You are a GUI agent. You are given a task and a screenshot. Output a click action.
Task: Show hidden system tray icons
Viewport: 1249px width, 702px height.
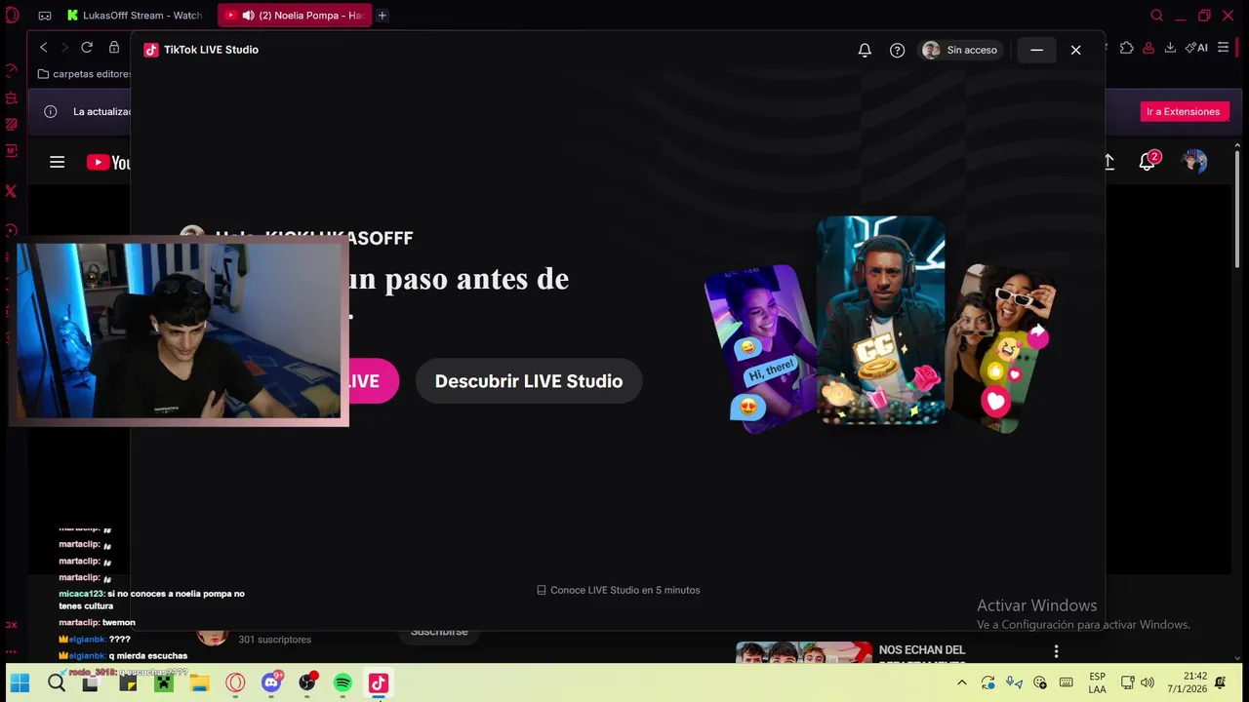[x=962, y=683]
